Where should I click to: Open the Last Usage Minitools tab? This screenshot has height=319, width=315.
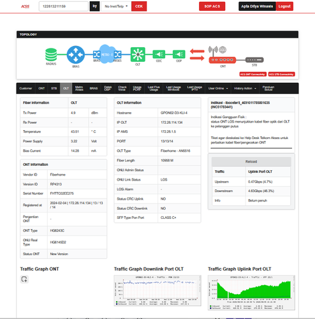(173, 88)
